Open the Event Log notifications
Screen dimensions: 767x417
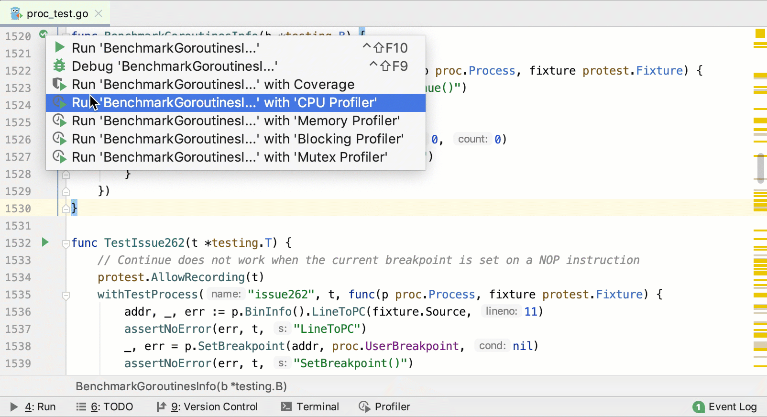coord(725,406)
